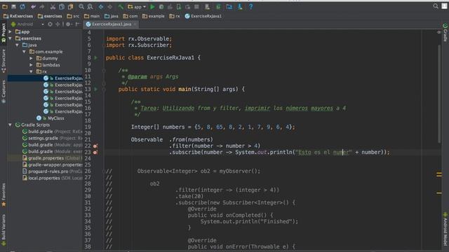
Task: Select MyClass in the project tree
Action: (50, 118)
